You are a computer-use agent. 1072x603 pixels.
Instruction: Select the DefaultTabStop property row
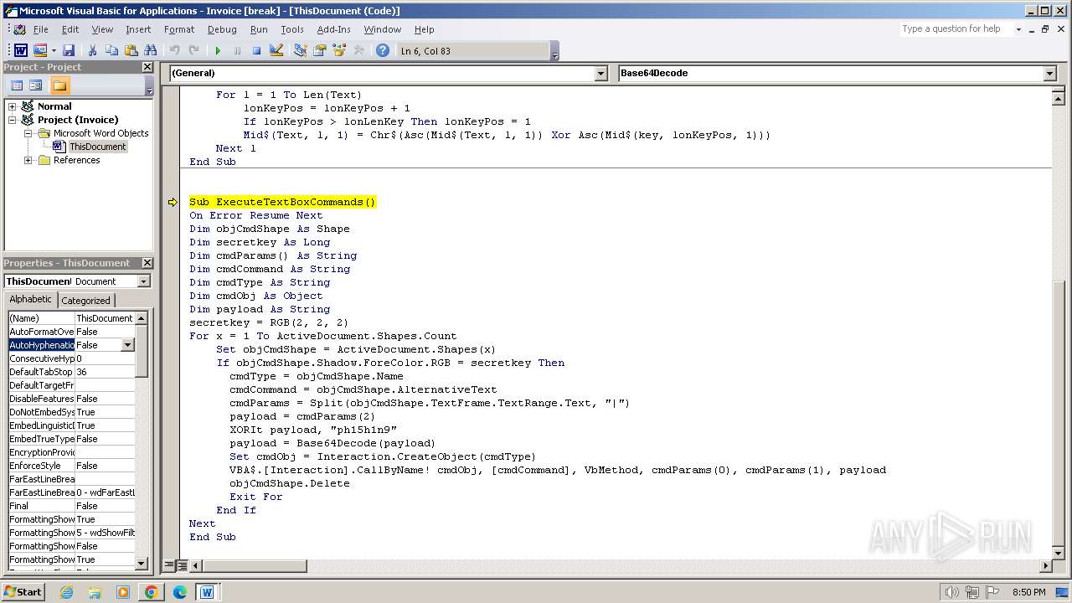click(71, 372)
